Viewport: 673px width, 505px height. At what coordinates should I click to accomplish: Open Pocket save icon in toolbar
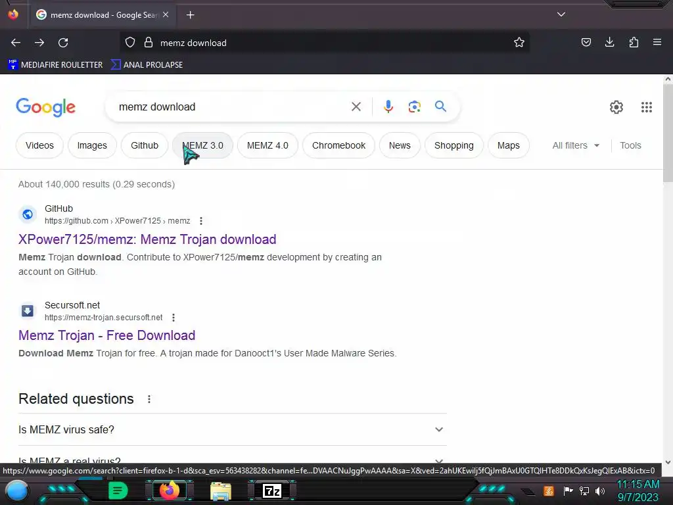point(586,43)
